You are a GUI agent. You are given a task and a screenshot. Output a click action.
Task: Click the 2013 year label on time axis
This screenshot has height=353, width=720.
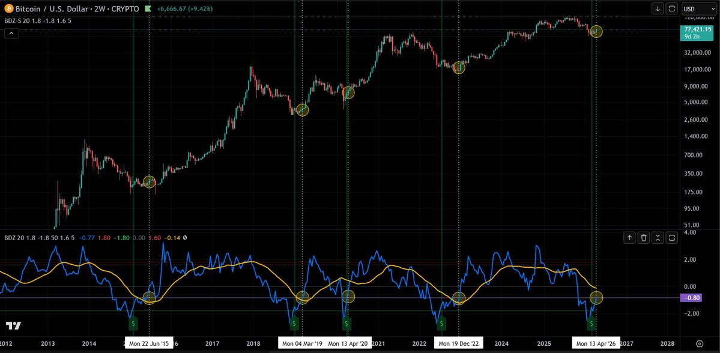click(x=48, y=343)
